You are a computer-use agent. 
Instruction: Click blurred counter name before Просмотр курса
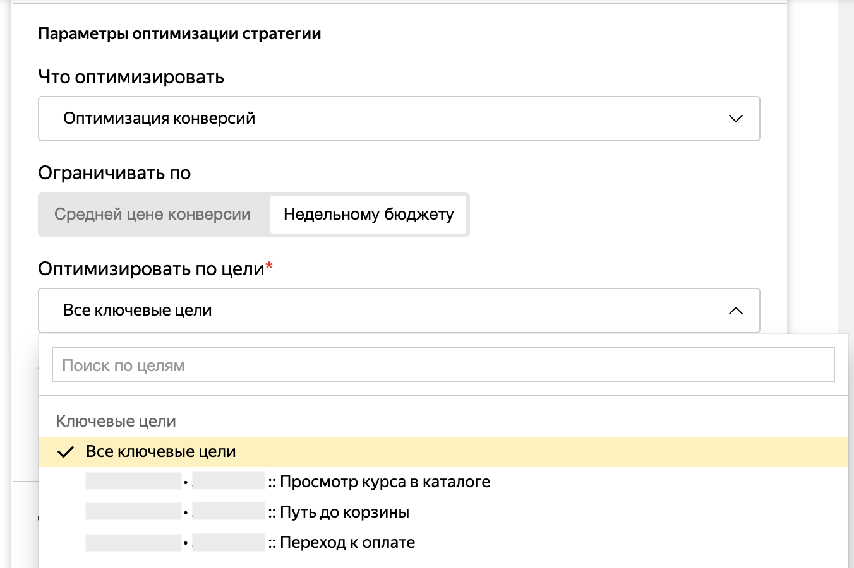click(x=133, y=482)
